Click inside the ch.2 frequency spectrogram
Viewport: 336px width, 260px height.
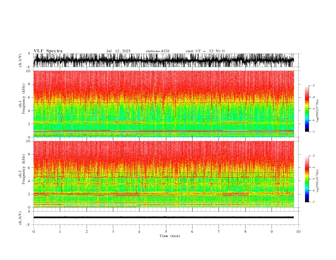click(x=164, y=174)
